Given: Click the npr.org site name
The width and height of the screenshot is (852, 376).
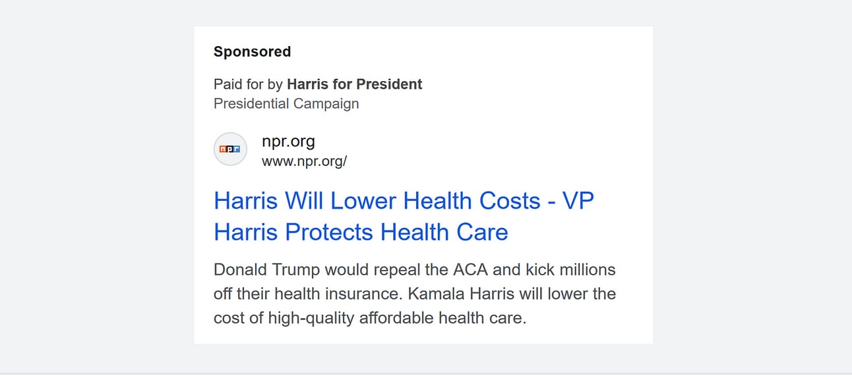Looking at the screenshot, I should coord(288,141).
